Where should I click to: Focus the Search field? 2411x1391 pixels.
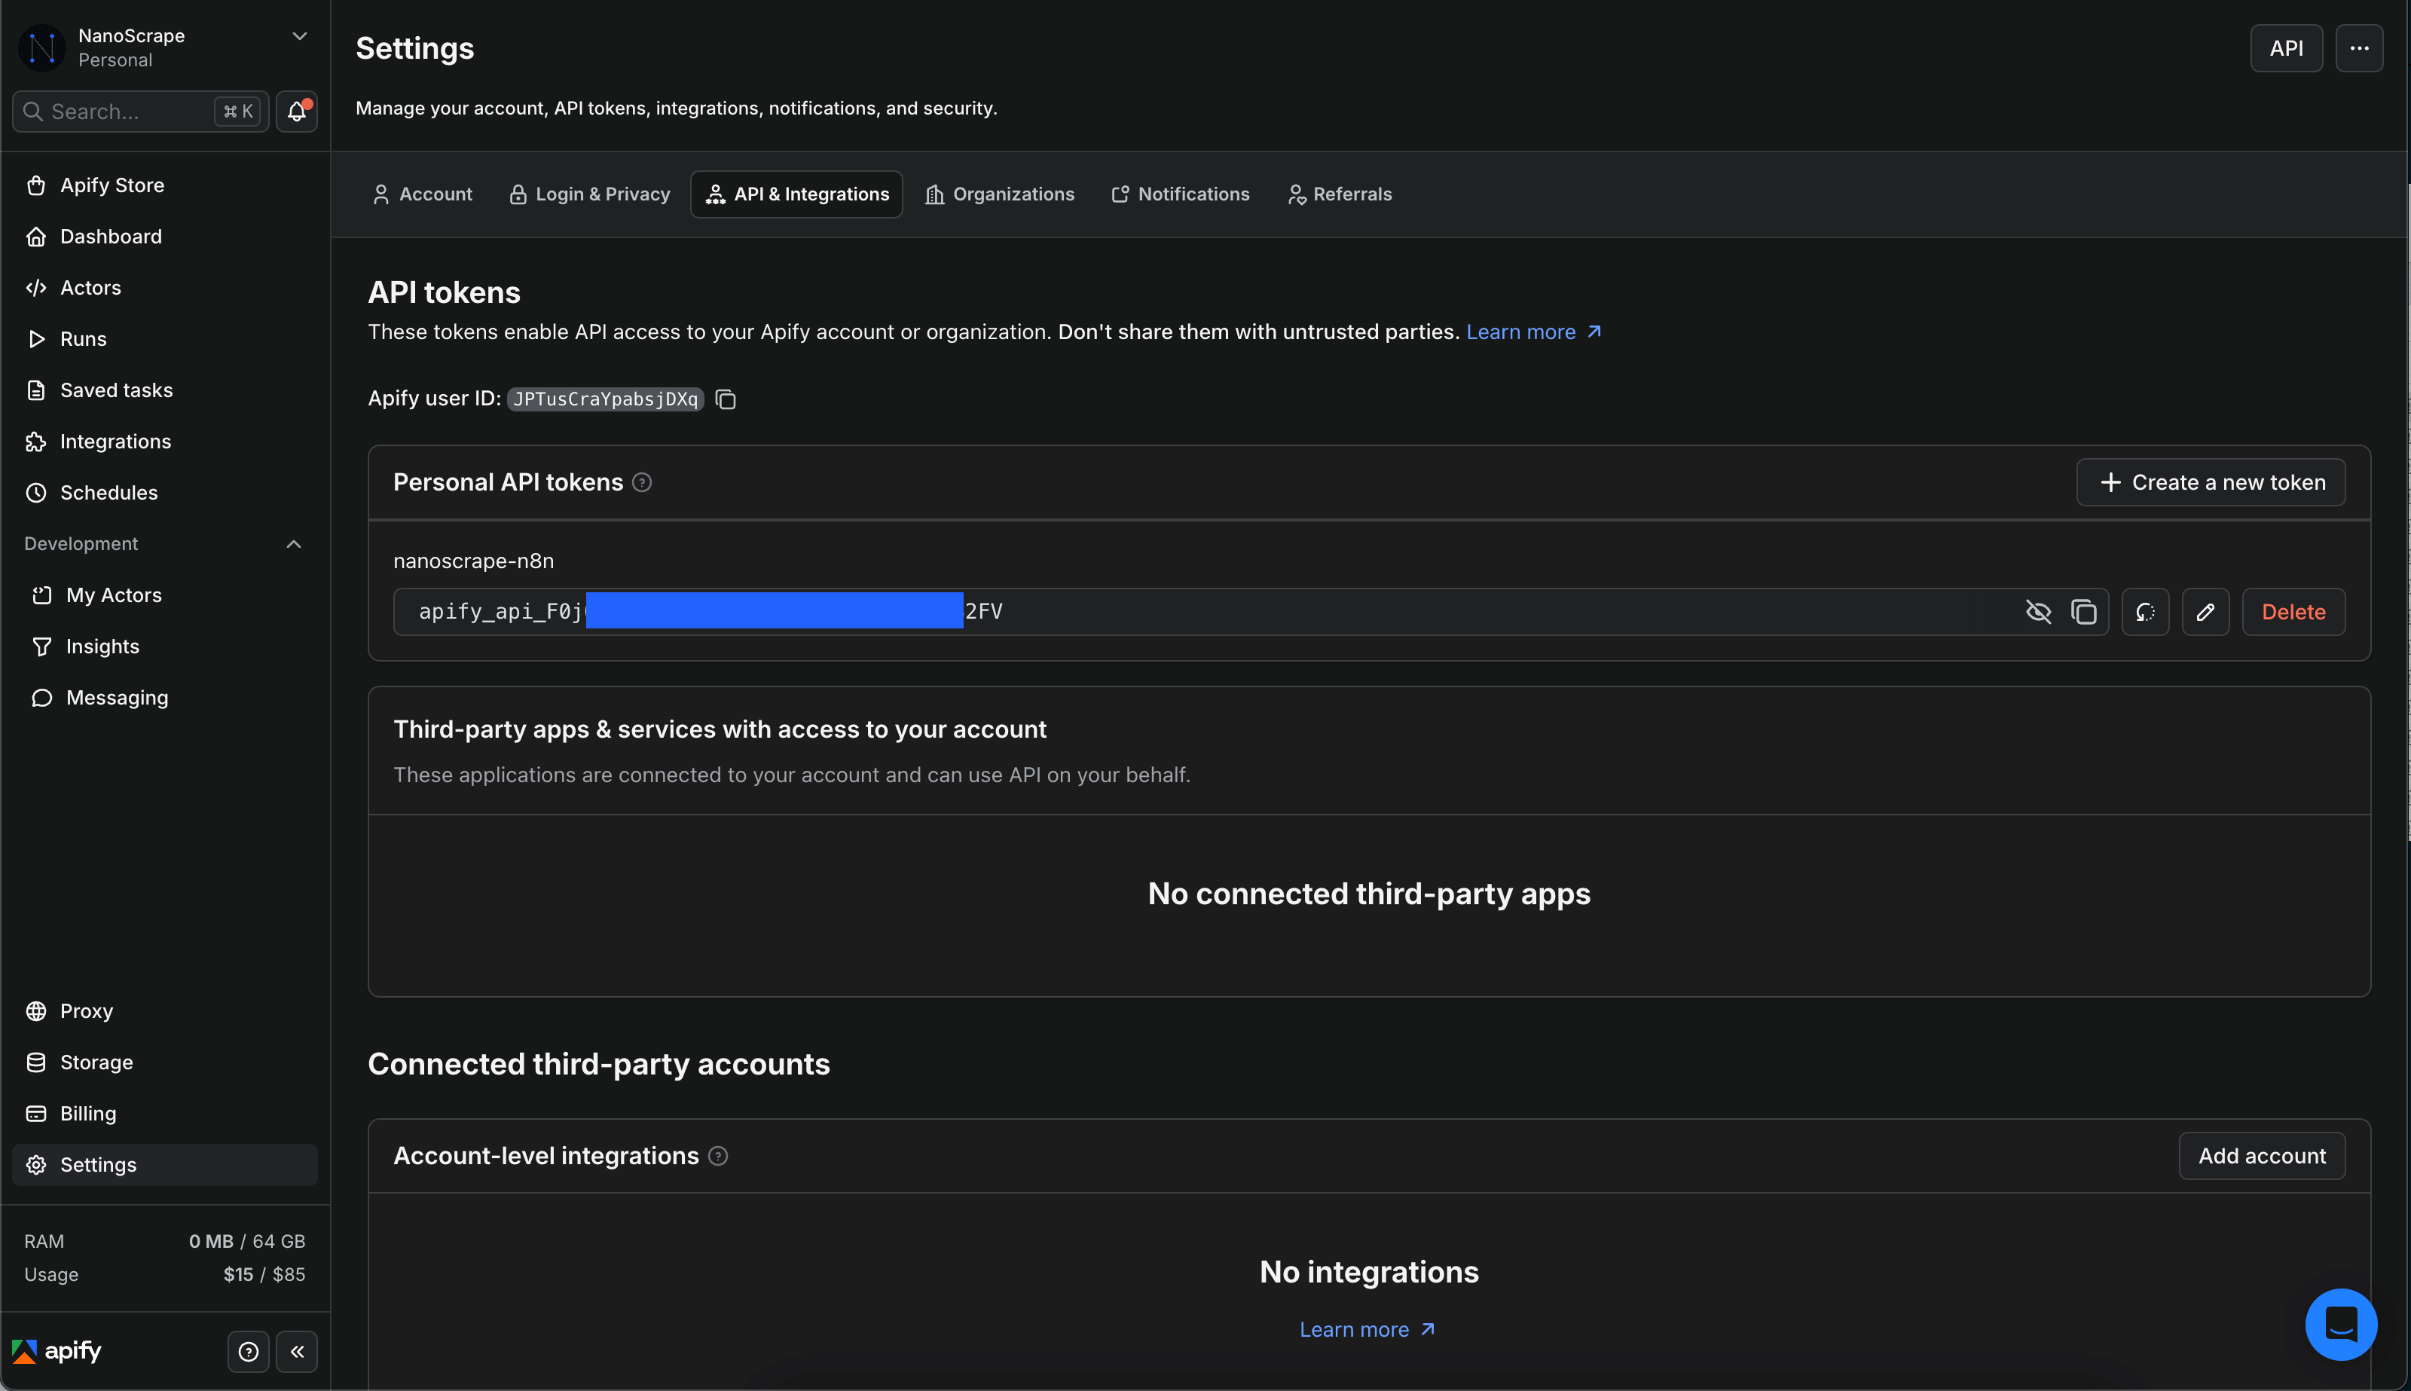pos(140,112)
